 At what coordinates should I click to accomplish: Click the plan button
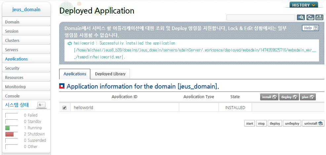308,97
